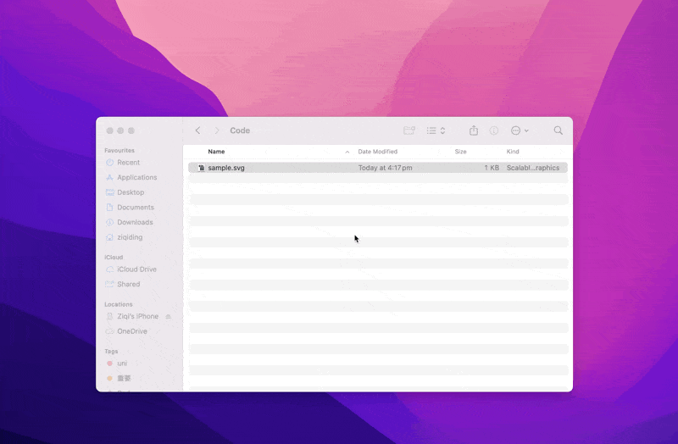
Task: Sort files by Date Modified column
Action: (377, 152)
